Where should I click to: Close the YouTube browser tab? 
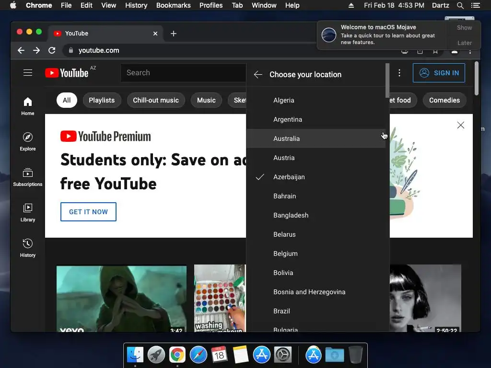(x=155, y=34)
